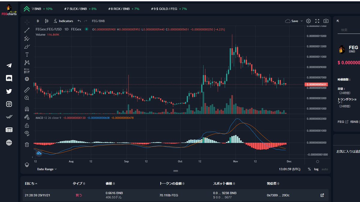Sort transactions by 価値 column
360x202 pixels.
110,183
